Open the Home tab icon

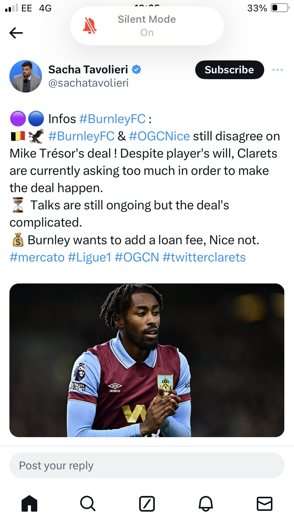coord(29,503)
